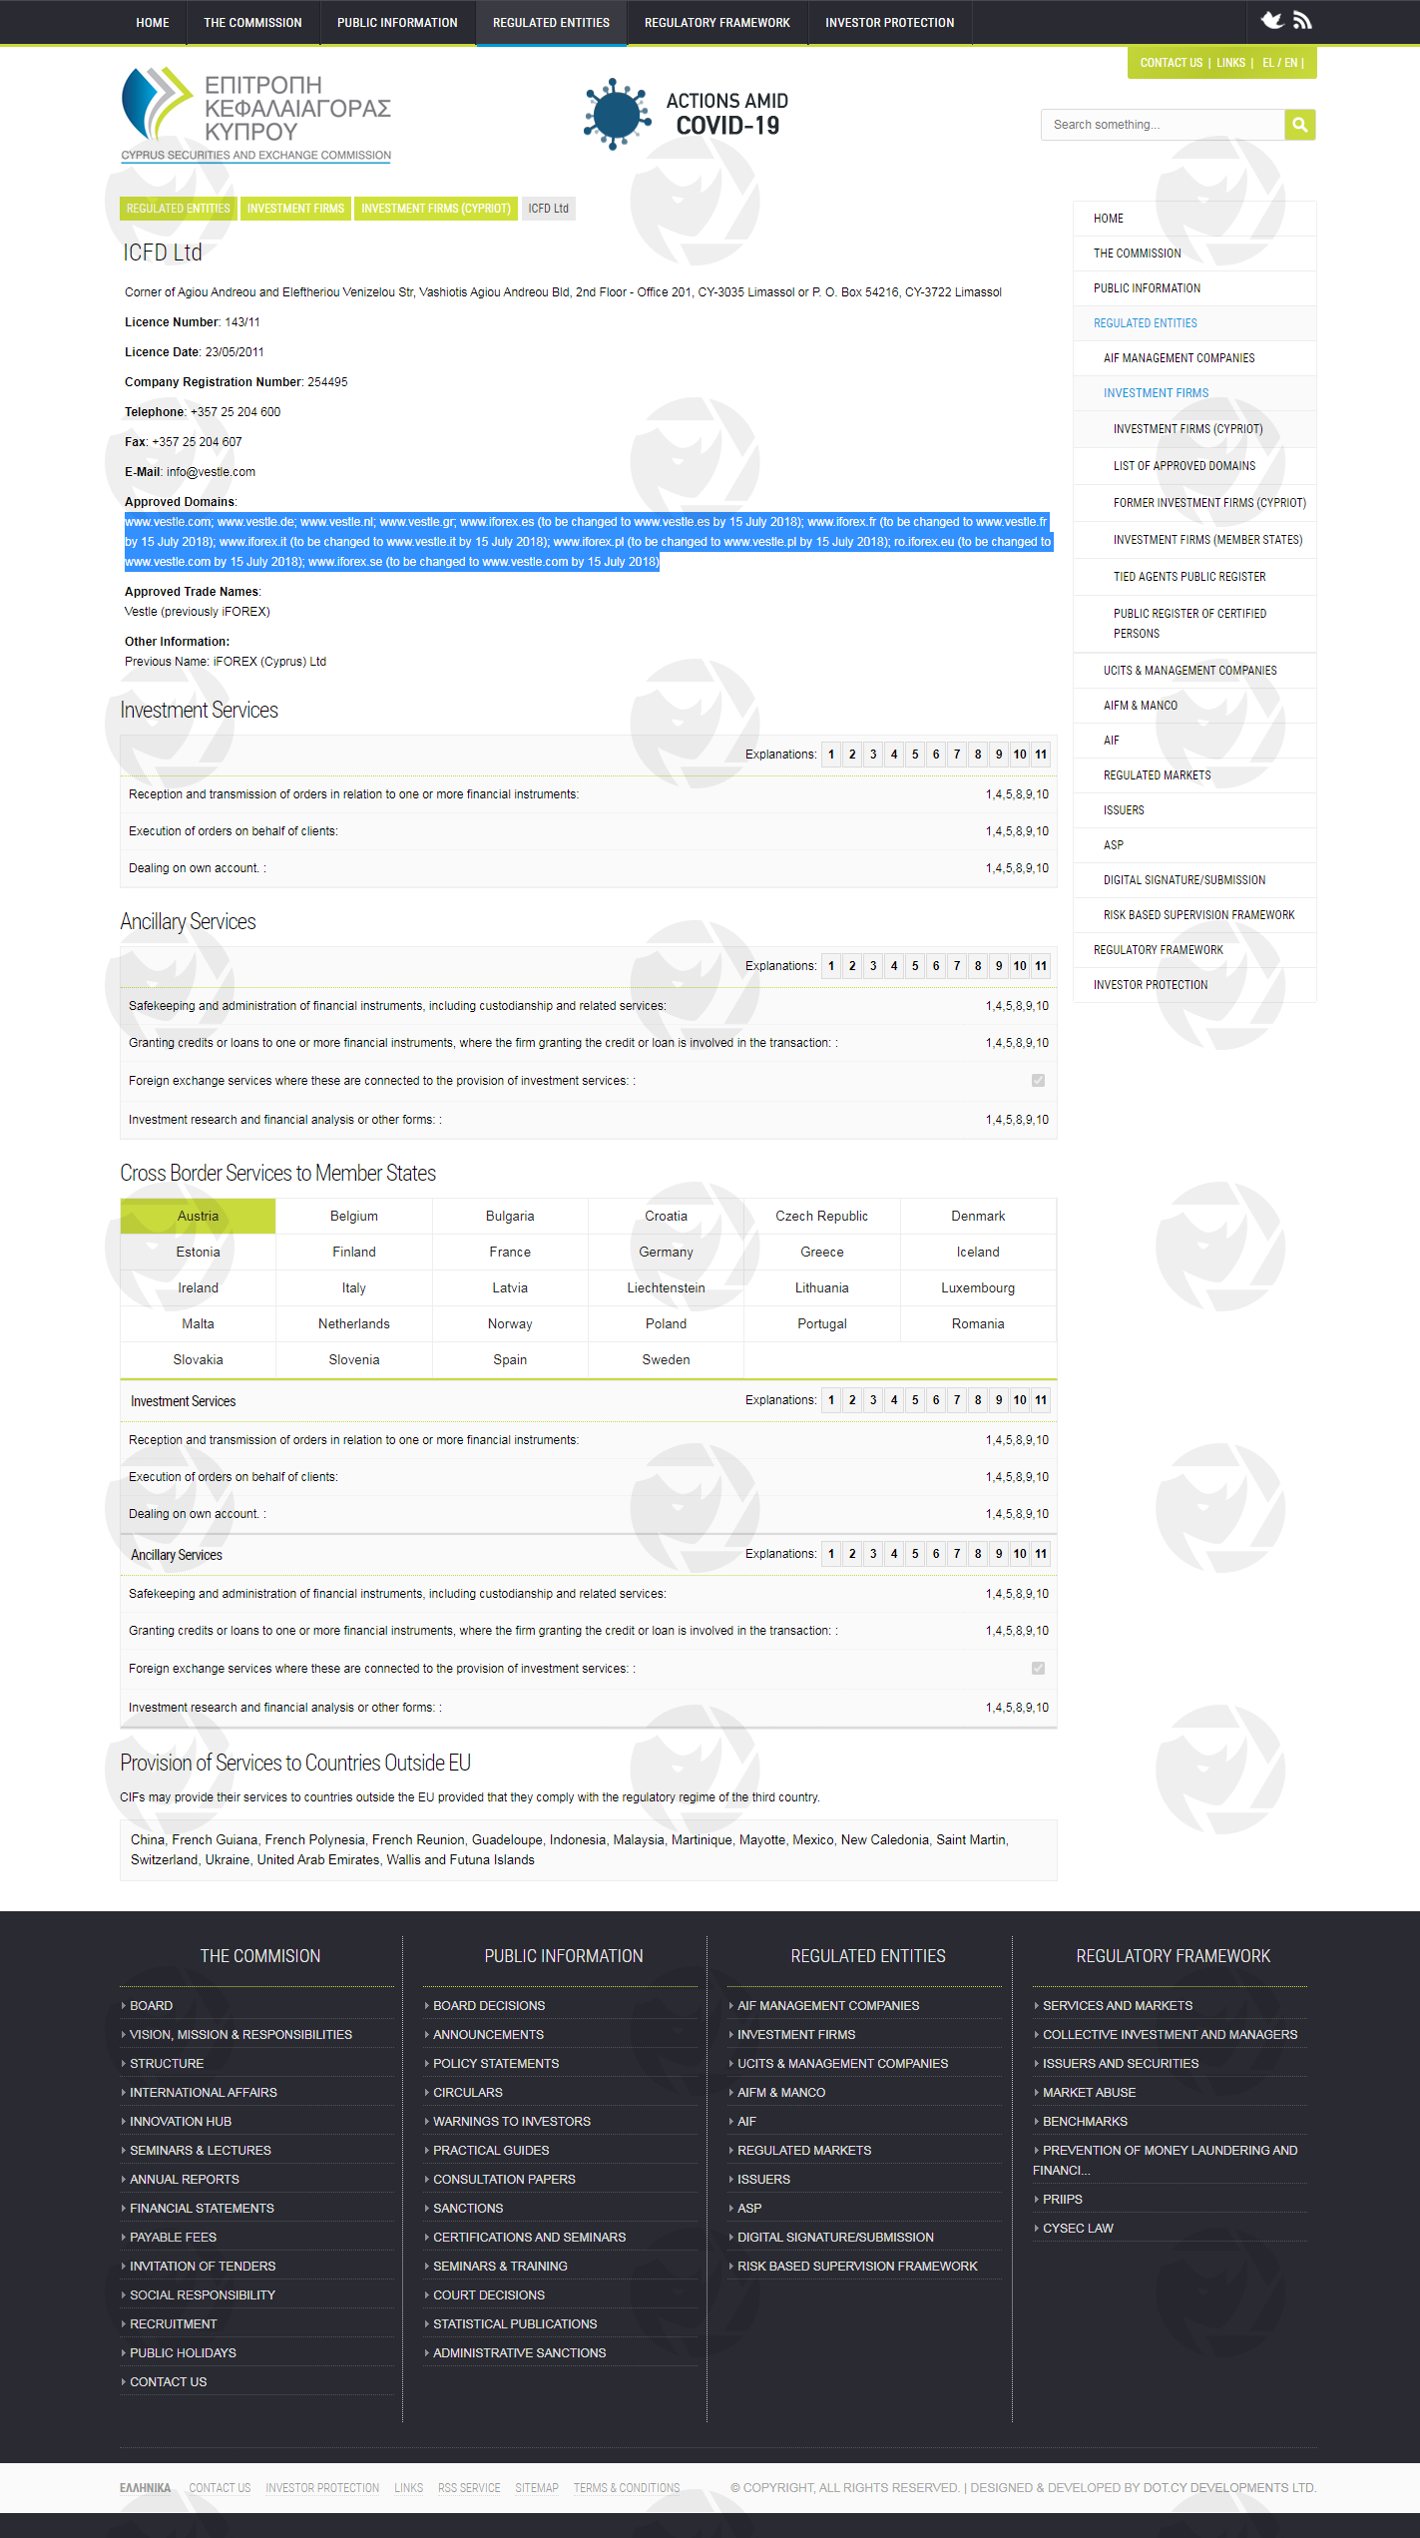Select Germany in the member states grid
The height and width of the screenshot is (2538, 1420).
coord(666,1252)
